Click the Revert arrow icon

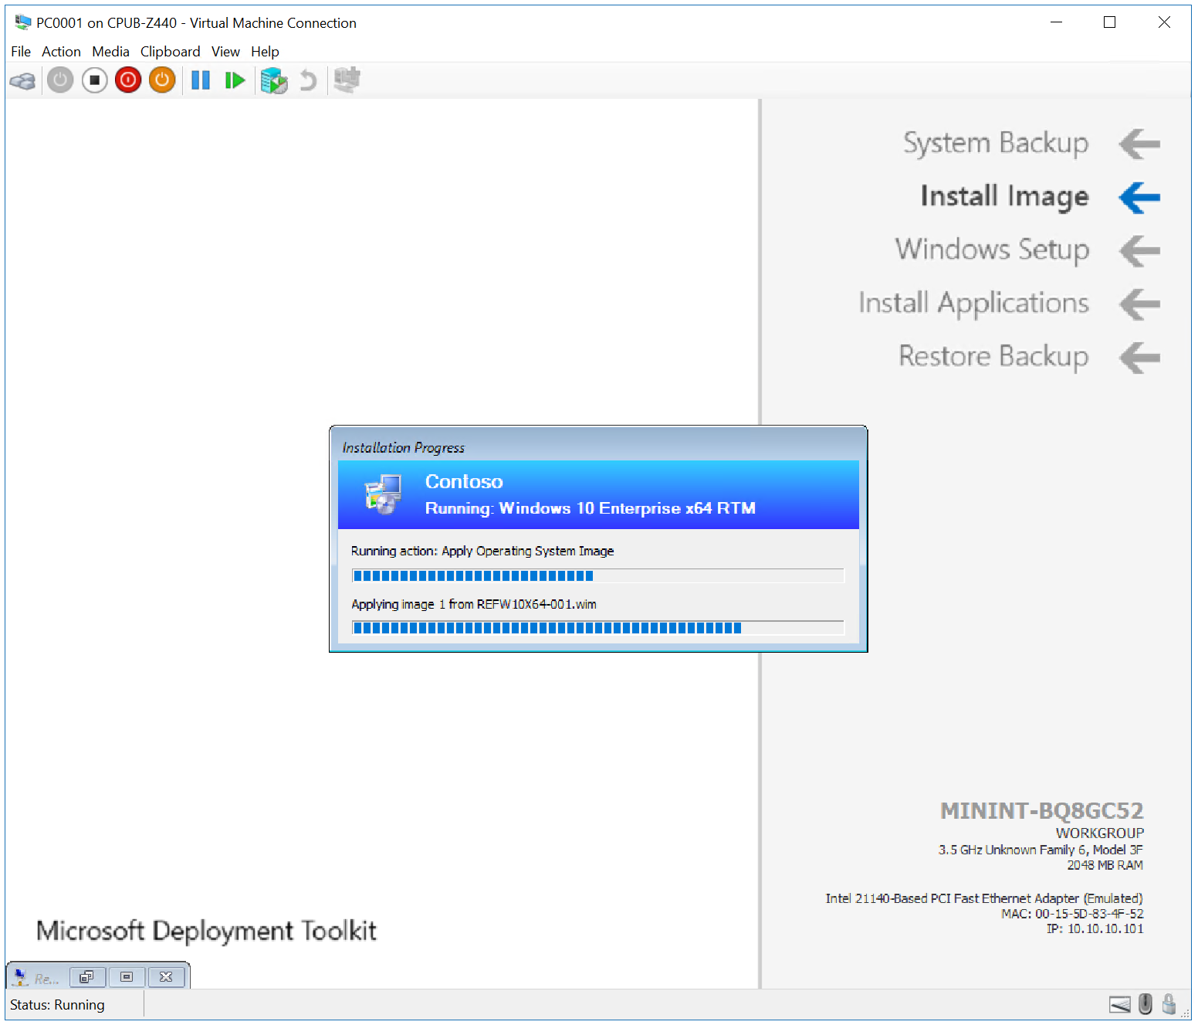[x=308, y=80]
